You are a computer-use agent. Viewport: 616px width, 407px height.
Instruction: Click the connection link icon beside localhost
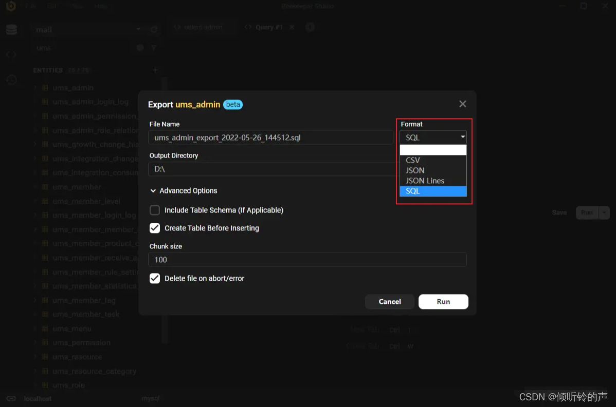pos(11,398)
